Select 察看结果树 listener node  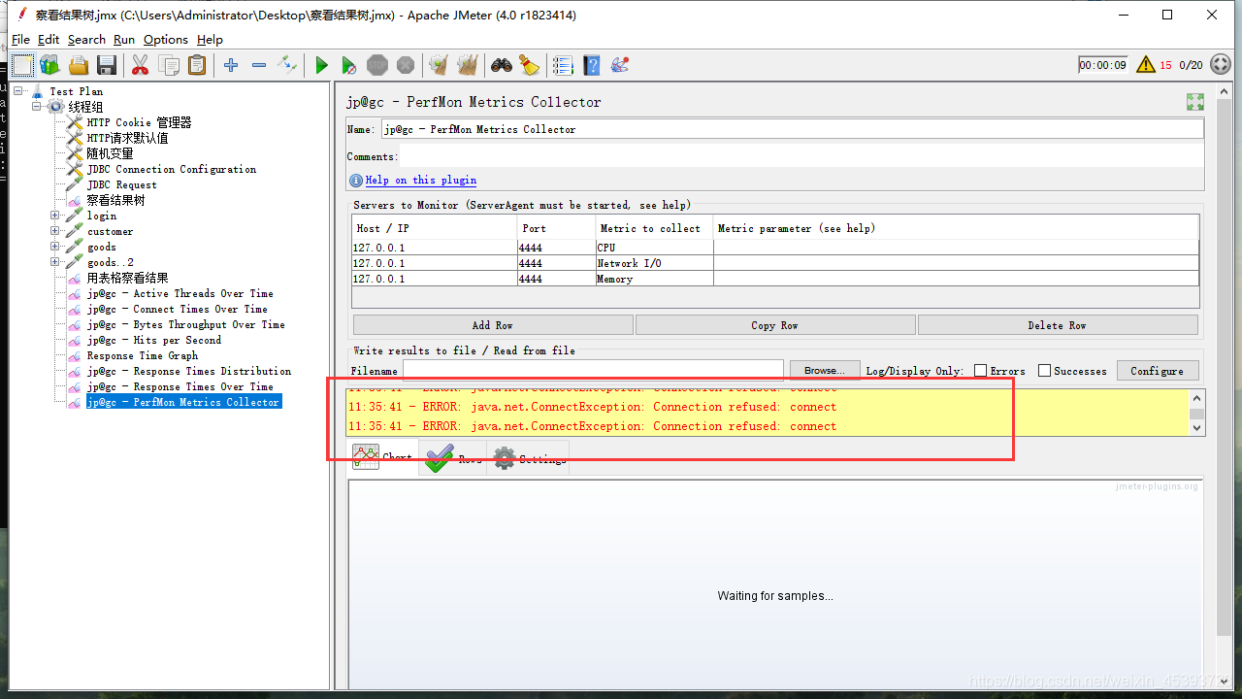pos(115,200)
